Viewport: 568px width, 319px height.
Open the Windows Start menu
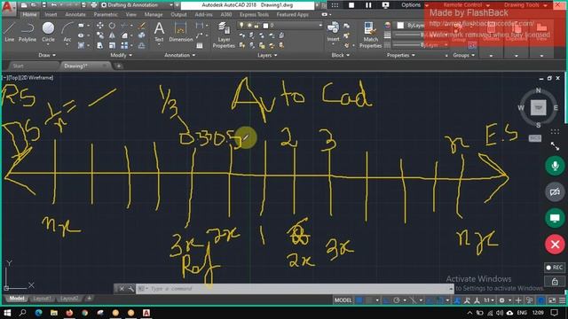(x=7, y=313)
